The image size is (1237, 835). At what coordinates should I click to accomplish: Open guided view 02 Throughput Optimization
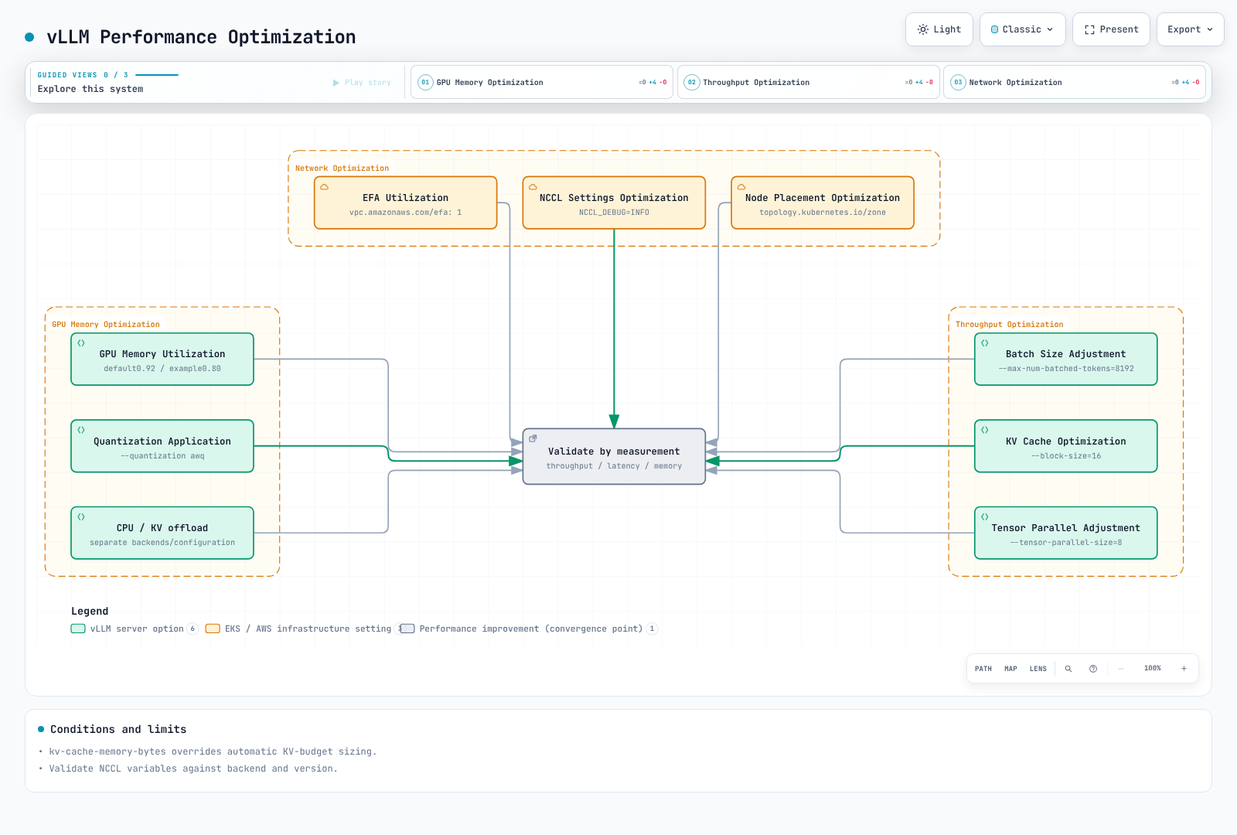808,82
